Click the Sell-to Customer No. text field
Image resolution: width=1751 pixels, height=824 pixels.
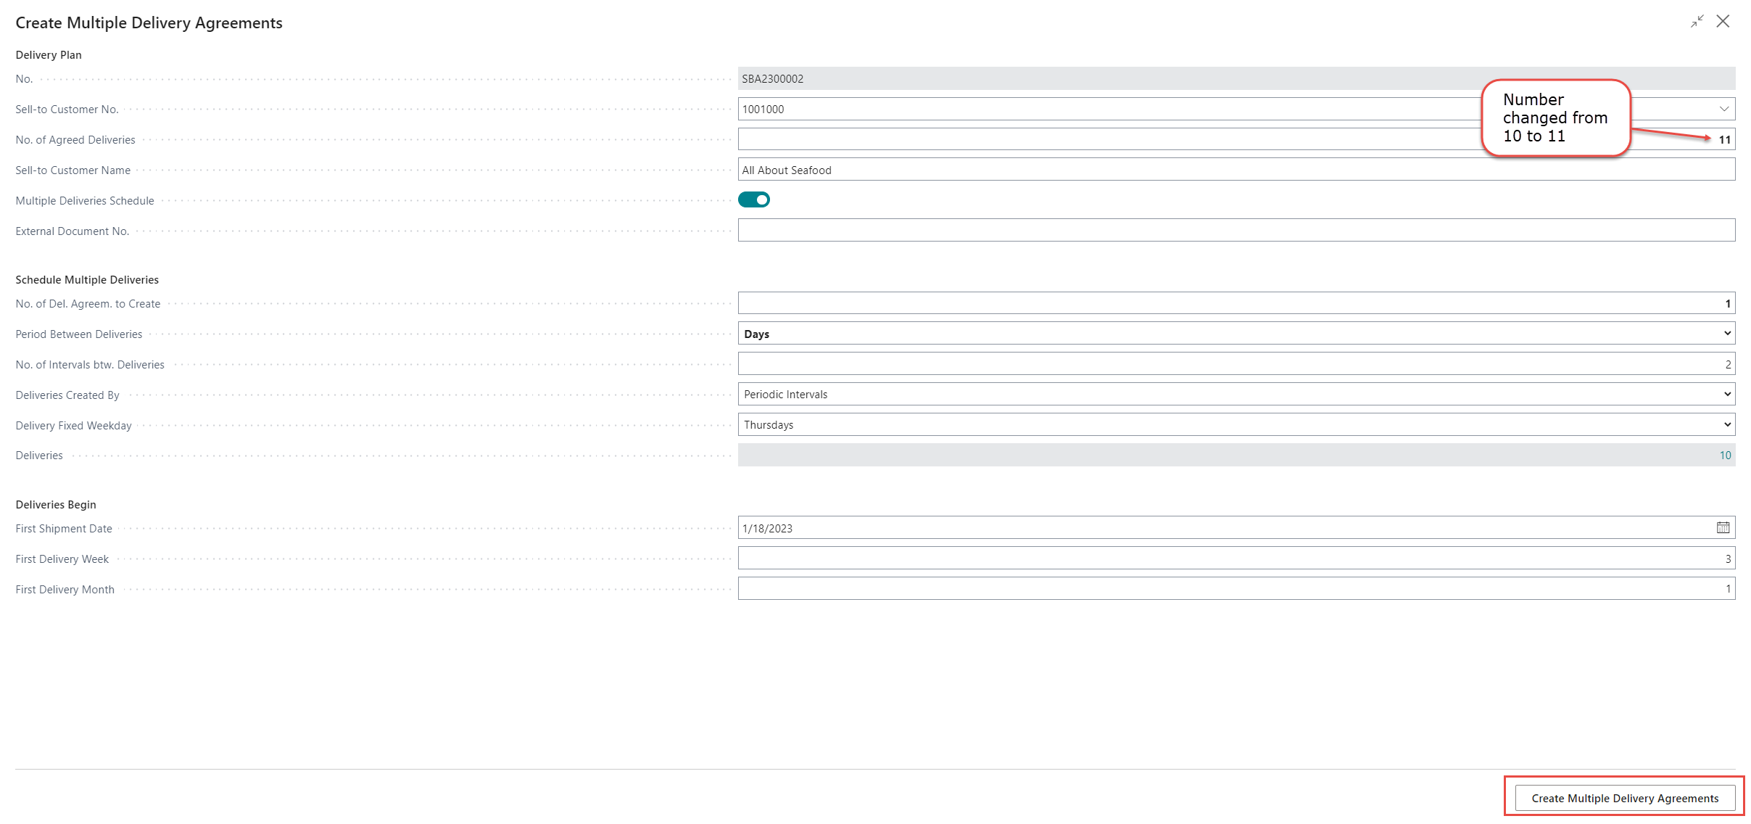(x=1088, y=109)
